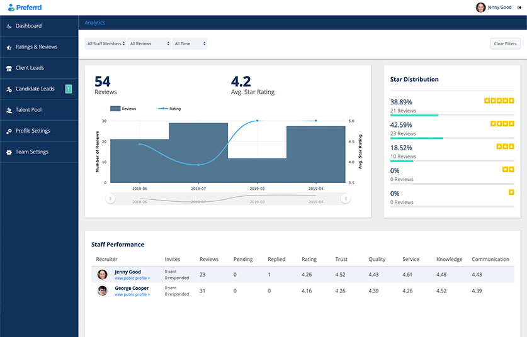The height and width of the screenshot is (337, 527).
Task: Open the All Staff Members dropdown
Action: (x=106, y=43)
